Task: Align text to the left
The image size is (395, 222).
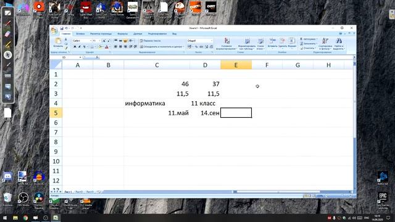Action: 115,47
